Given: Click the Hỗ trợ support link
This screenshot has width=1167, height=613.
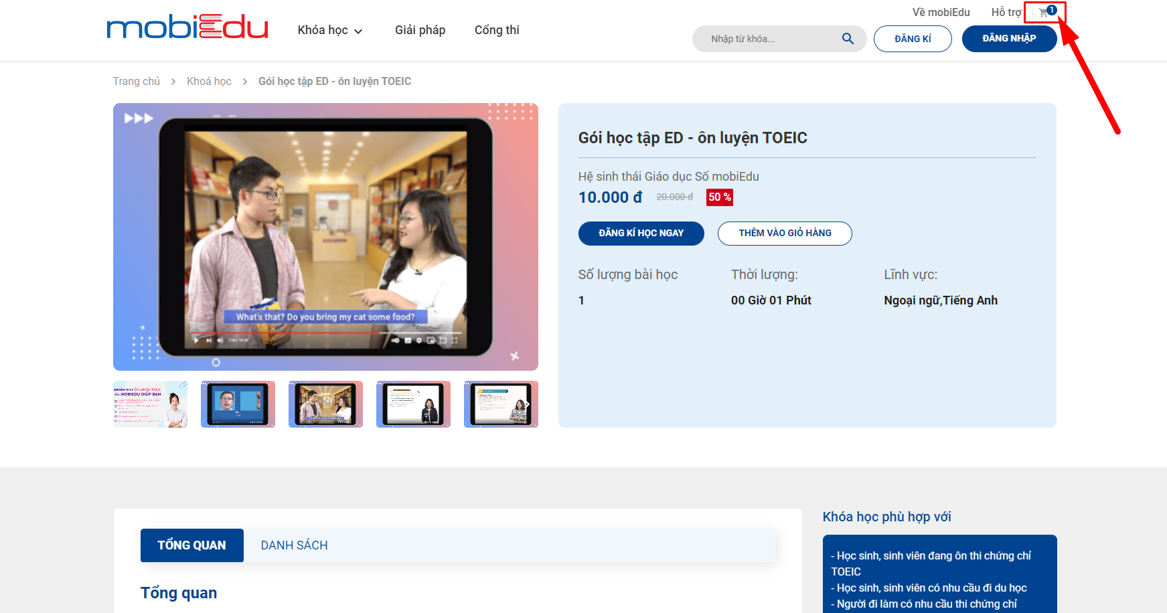Looking at the screenshot, I should pyautogui.click(x=1006, y=12).
